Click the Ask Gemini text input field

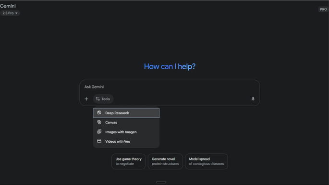pos(170,87)
